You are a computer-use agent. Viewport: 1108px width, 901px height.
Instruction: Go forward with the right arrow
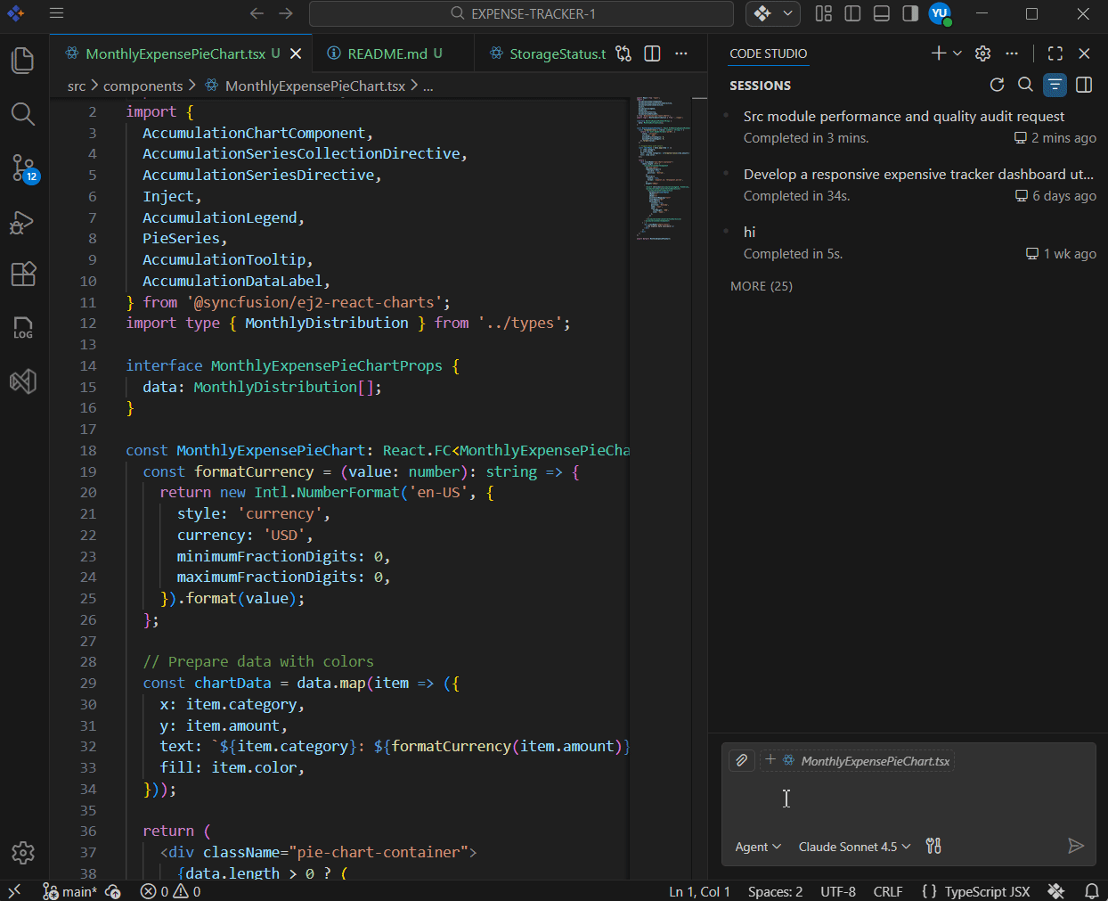pyautogui.click(x=286, y=13)
